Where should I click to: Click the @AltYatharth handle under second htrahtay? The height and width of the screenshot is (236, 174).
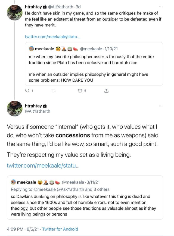coord(38,111)
